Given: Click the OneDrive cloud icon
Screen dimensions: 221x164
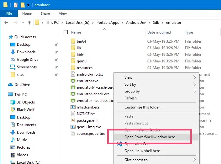Looking at the screenshot, I should point(10,85).
